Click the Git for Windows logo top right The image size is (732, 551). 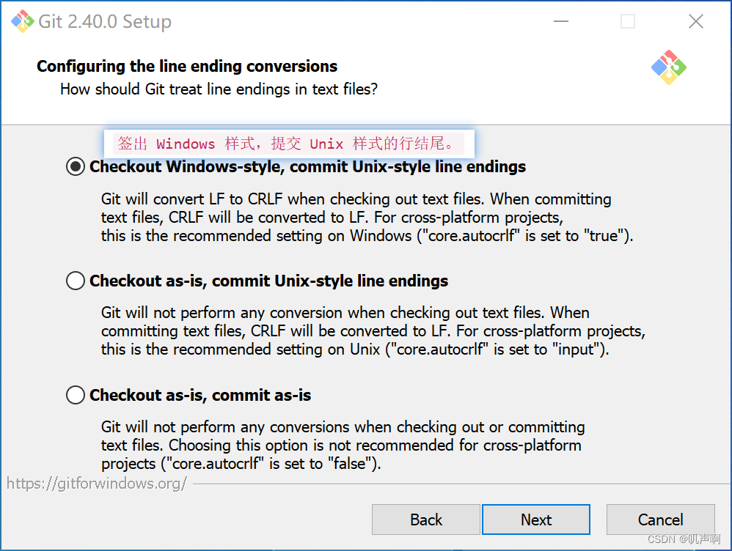click(x=670, y=67)
